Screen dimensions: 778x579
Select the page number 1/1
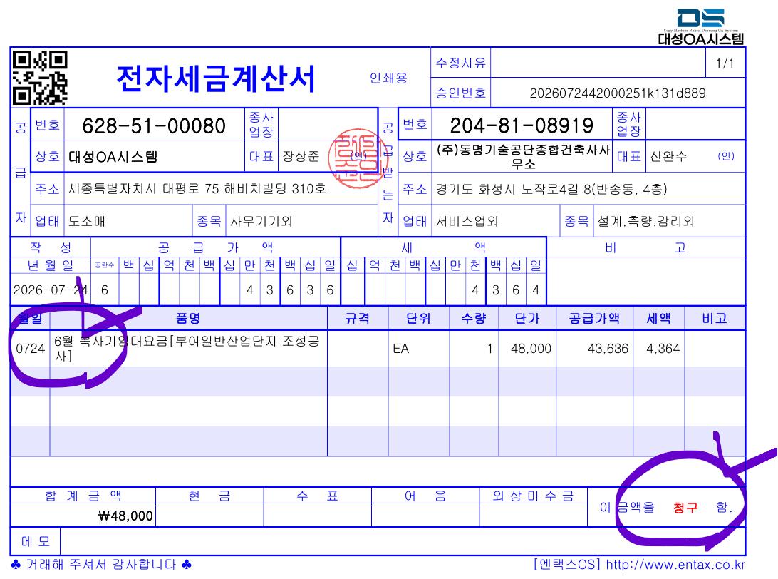[725, 63]
